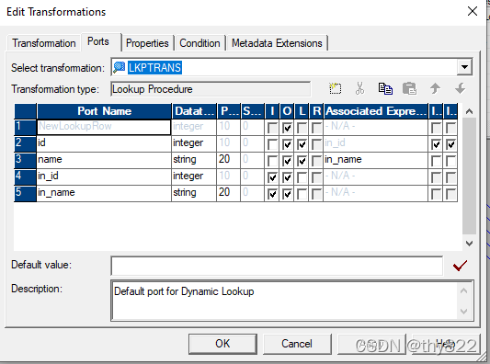Viewport: 490px width, 364px height.
Task: Select row header number 3
Action: [26, 160]
